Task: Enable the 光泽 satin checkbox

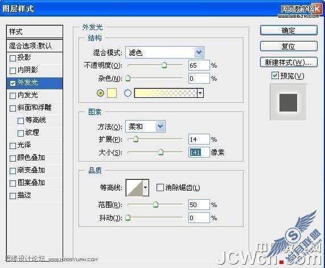Action: [x=13, y=146]
